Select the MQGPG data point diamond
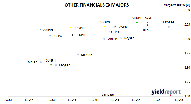The image size is (191, 104). point(169,27)
